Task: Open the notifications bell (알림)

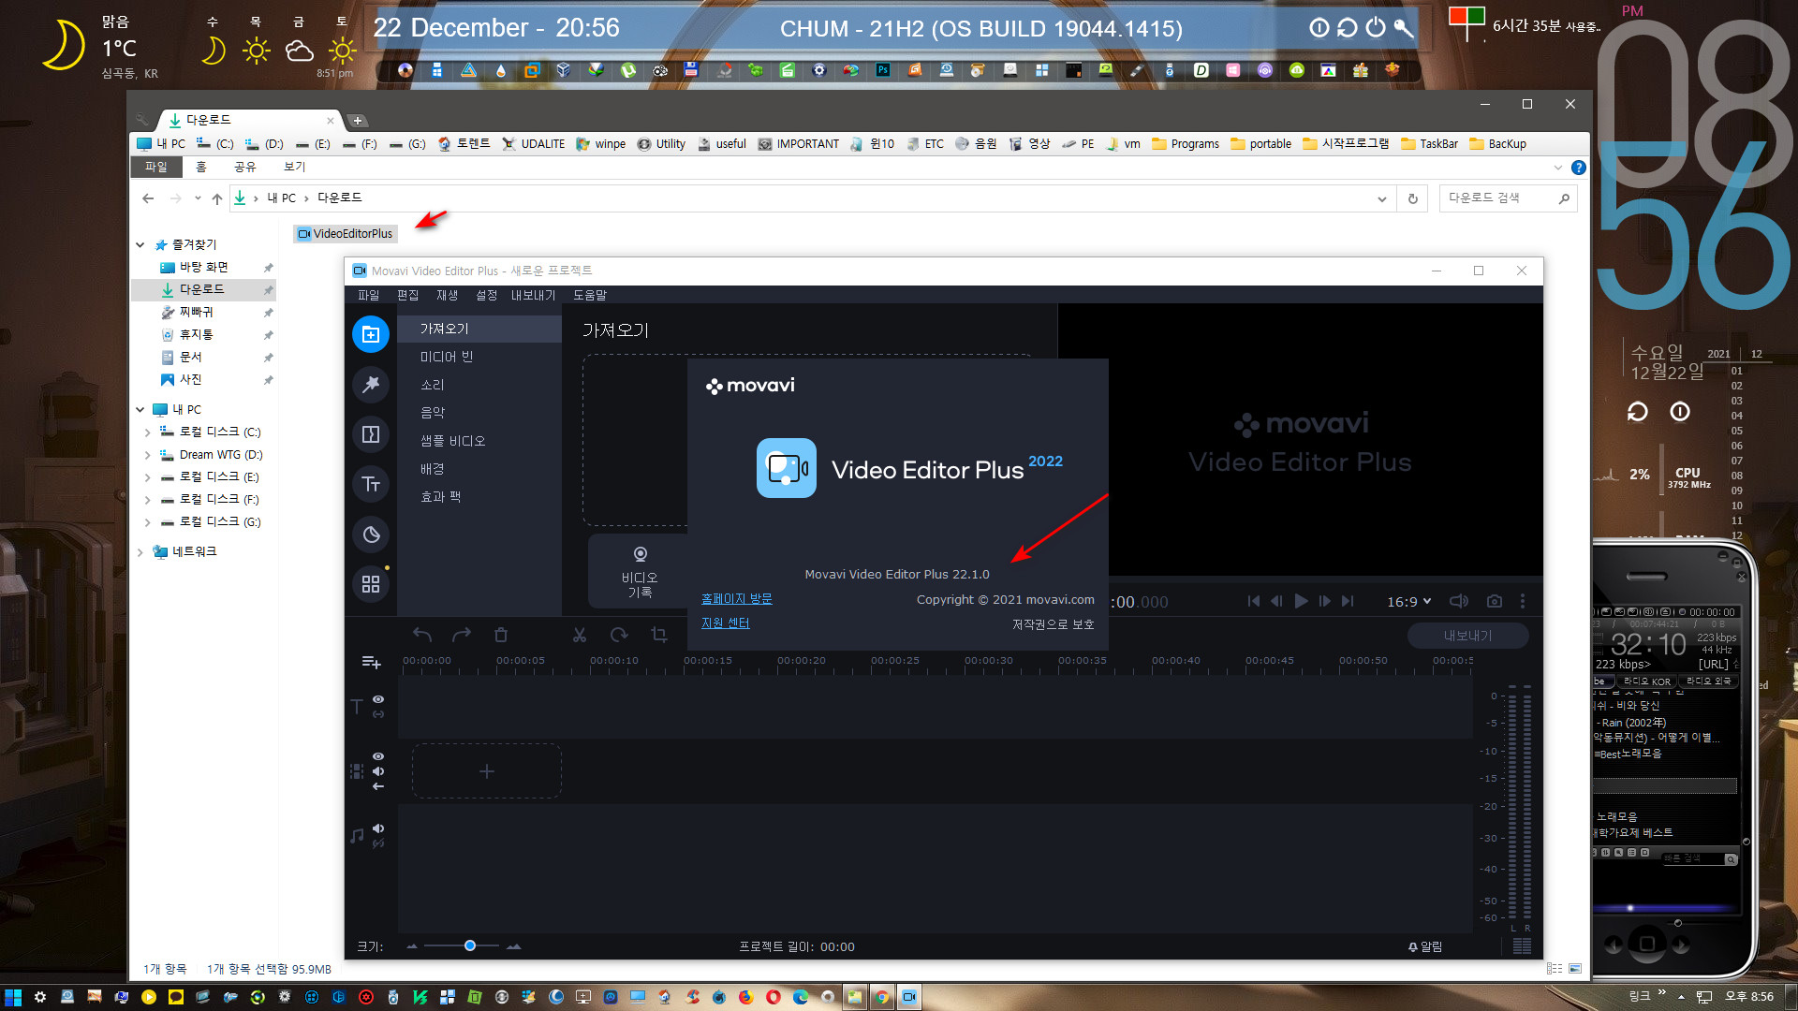Action: click(1425, 946)
